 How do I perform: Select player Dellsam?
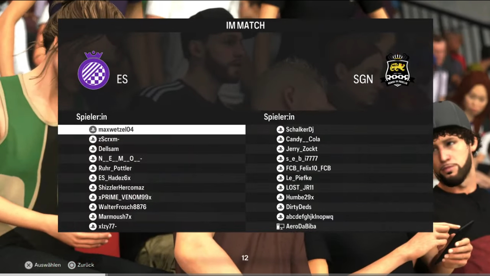click(x=152, y=149)
